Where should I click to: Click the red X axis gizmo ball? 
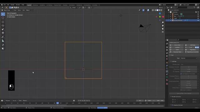pyautogui.click(x=163, y=17)
